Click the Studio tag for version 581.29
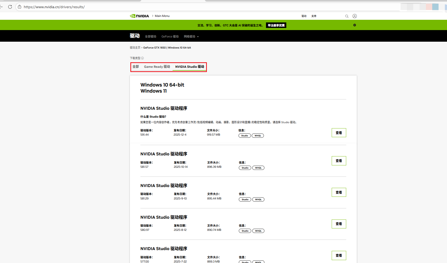 point(245,199)
